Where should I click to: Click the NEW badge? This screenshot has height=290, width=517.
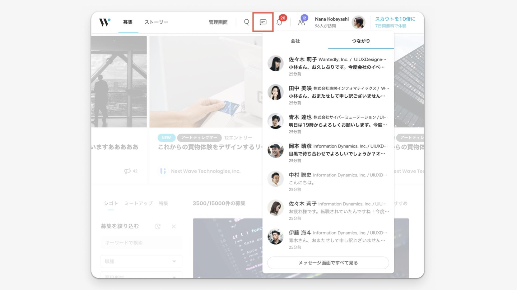coord(166,138)
